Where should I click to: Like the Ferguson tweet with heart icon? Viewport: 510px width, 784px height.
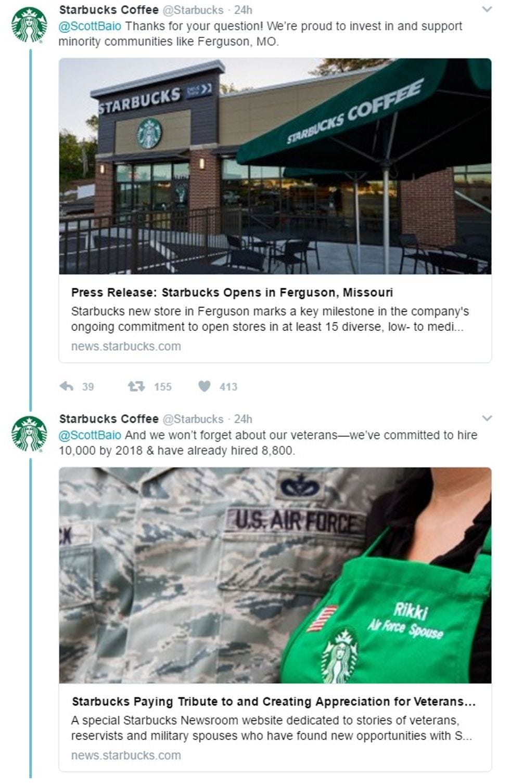point(205,386)
